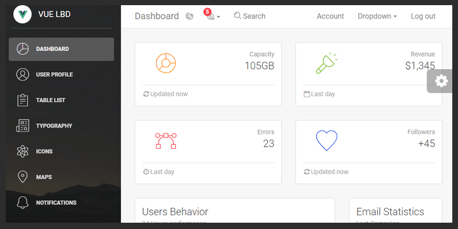Open the settings gear panel

click(441, 81)
